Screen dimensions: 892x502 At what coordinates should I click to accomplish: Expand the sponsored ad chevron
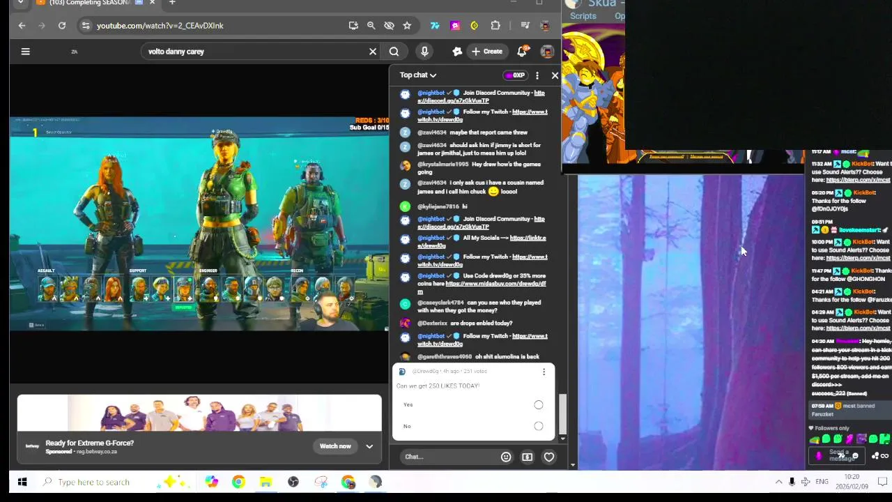tap(369, 446)
